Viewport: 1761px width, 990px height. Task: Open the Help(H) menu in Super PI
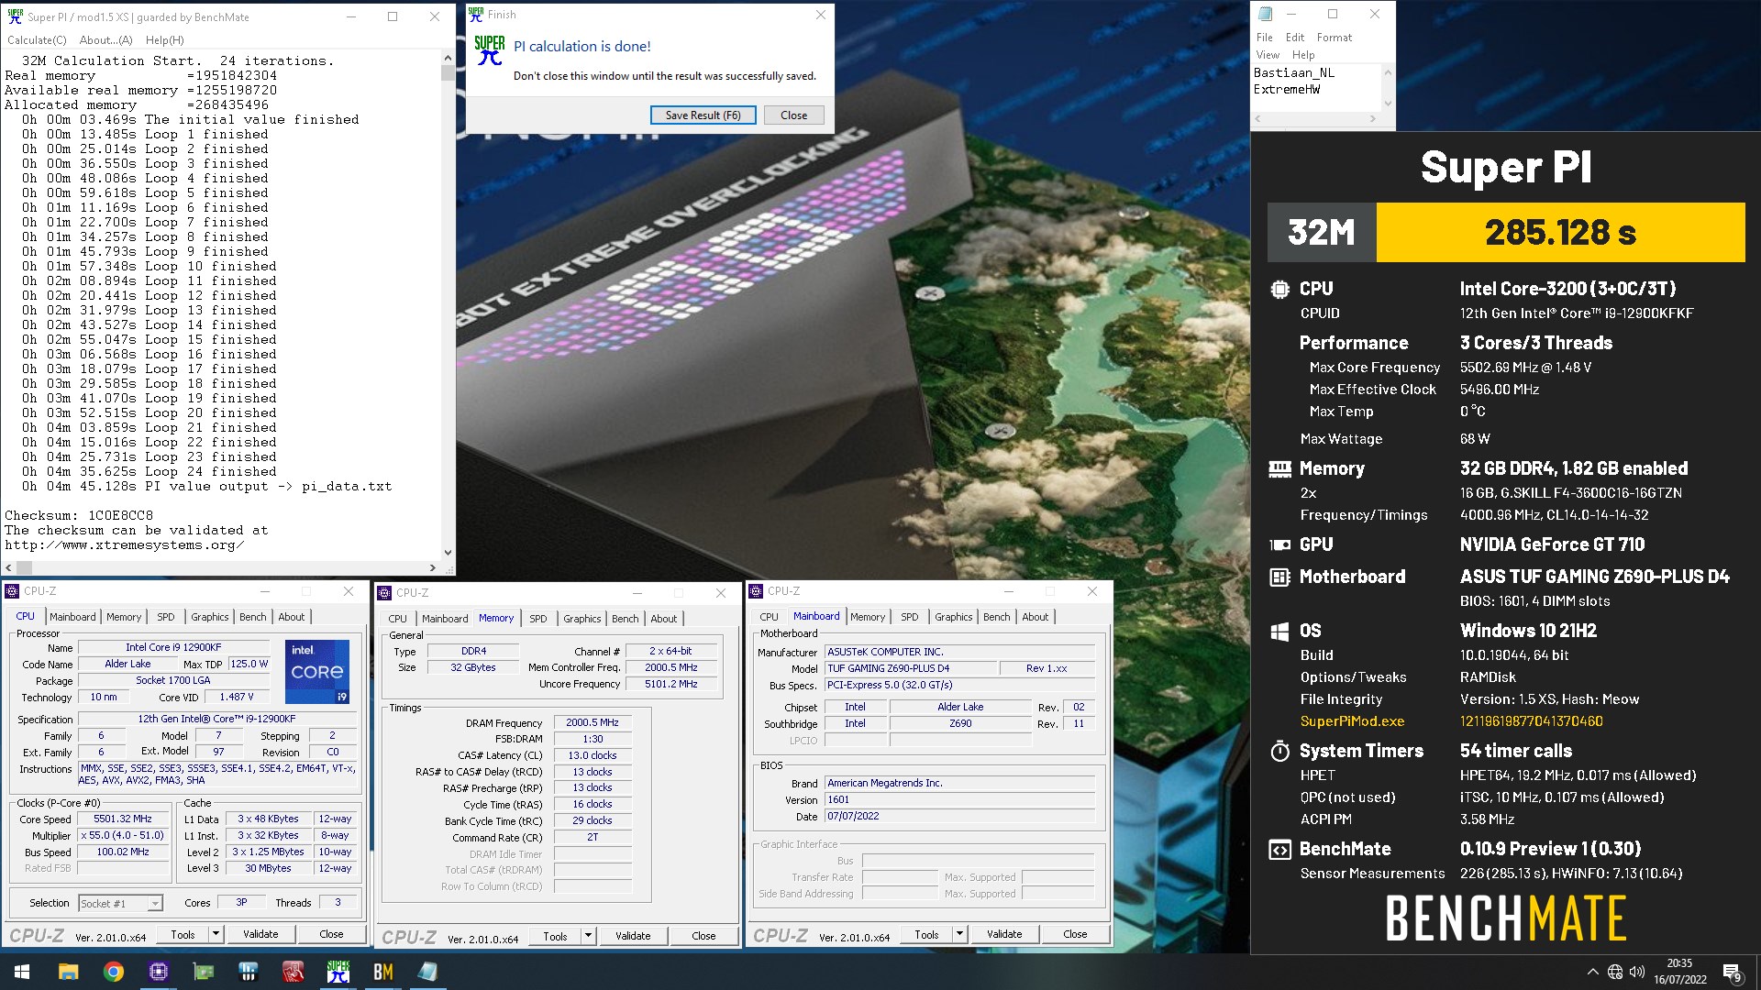pos(165,40)
